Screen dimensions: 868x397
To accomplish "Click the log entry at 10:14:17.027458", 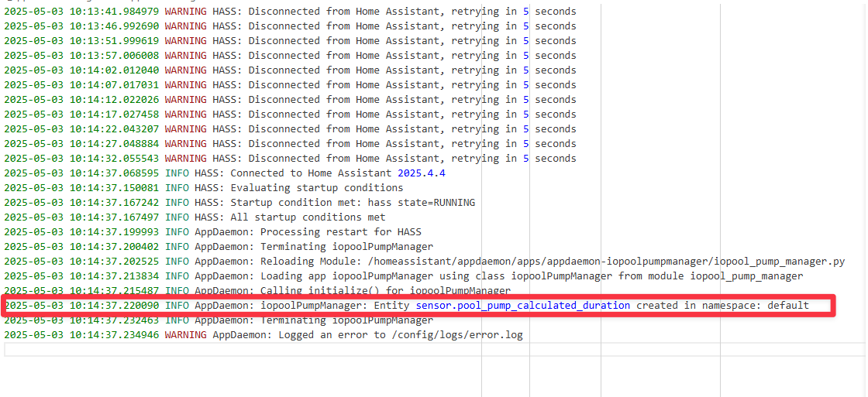I will pyautogui.click(x=290, y=115).
